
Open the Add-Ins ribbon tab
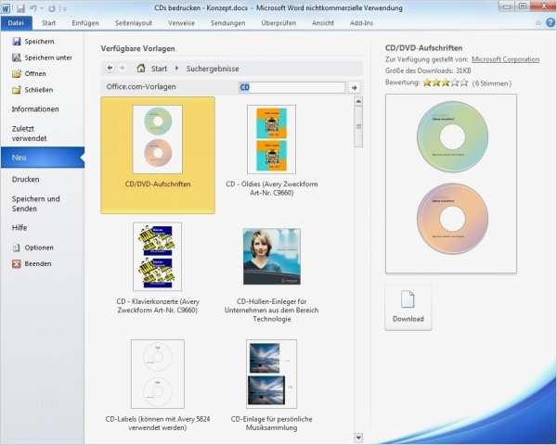(361, 23)
